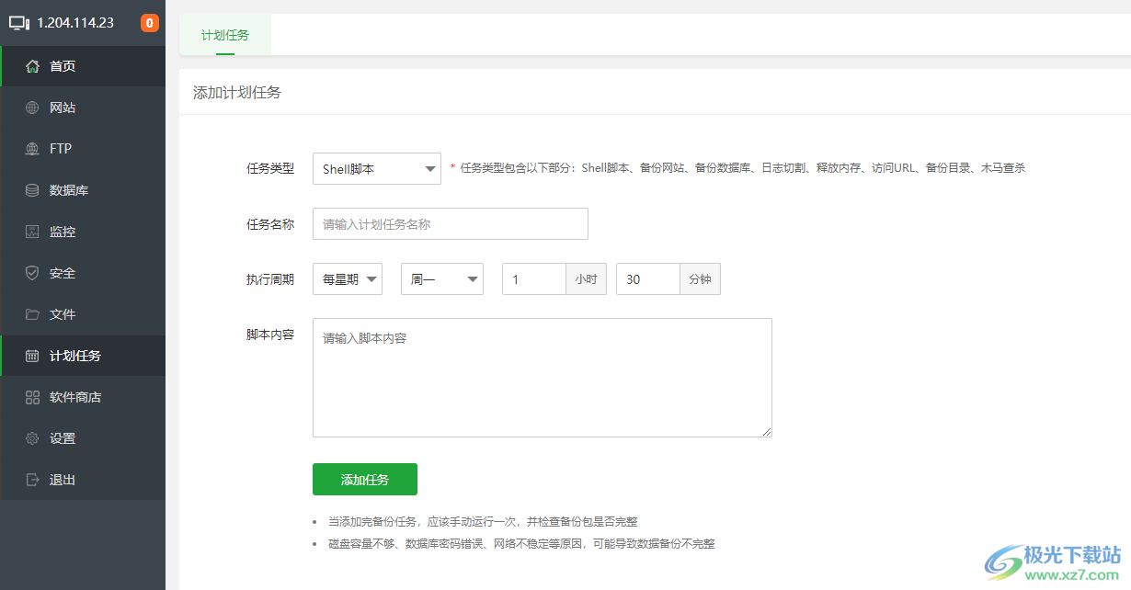Open 软件商店 from the sidebar
The image size is (1131, 590).
[x=83, y=397]
